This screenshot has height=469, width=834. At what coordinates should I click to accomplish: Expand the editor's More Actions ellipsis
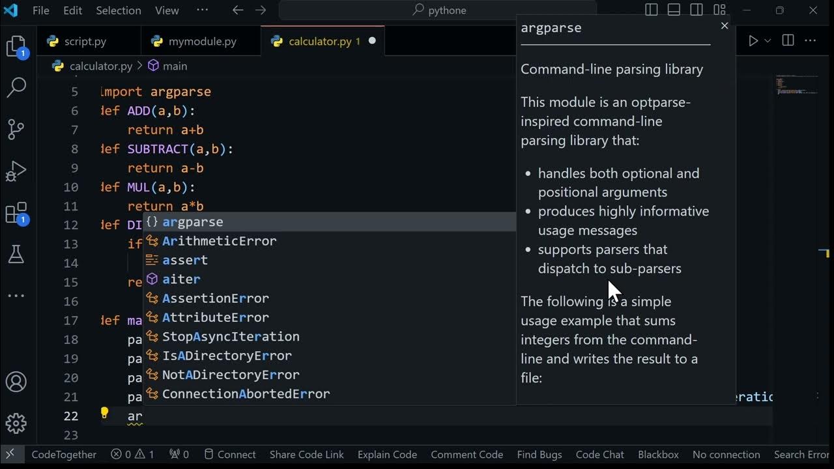811,41
